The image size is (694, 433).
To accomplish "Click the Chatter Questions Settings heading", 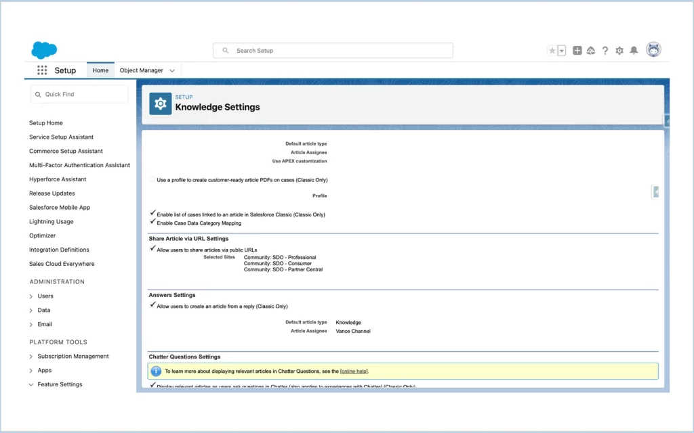I will 184,357.
